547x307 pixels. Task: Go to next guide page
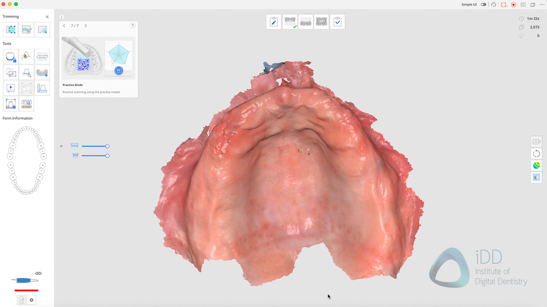pos(86,26)
